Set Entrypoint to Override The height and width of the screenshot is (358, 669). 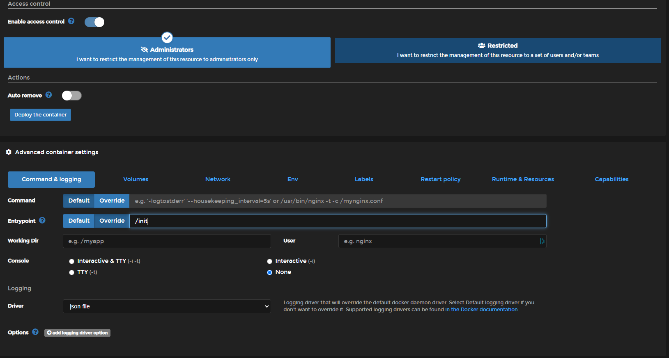point(112,221)
